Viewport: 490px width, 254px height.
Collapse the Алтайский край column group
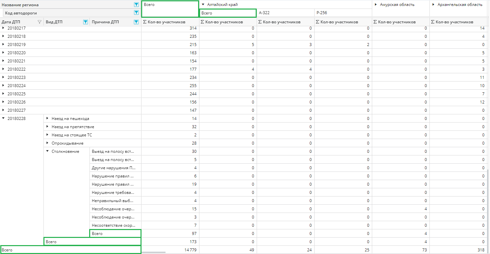pos(203,5)
